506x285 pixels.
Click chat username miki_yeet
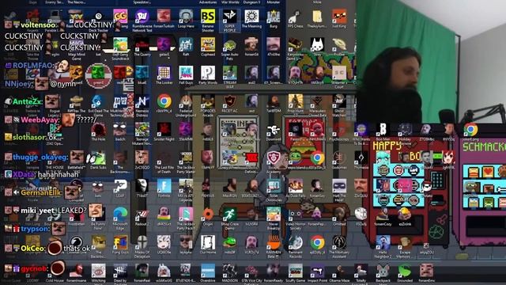coord(38,211)
